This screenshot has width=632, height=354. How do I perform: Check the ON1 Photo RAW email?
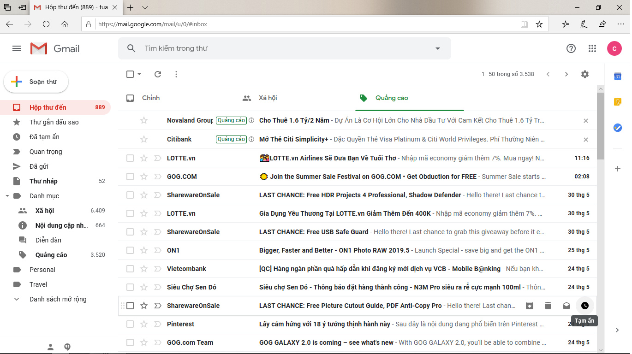(x=130, y=250)
